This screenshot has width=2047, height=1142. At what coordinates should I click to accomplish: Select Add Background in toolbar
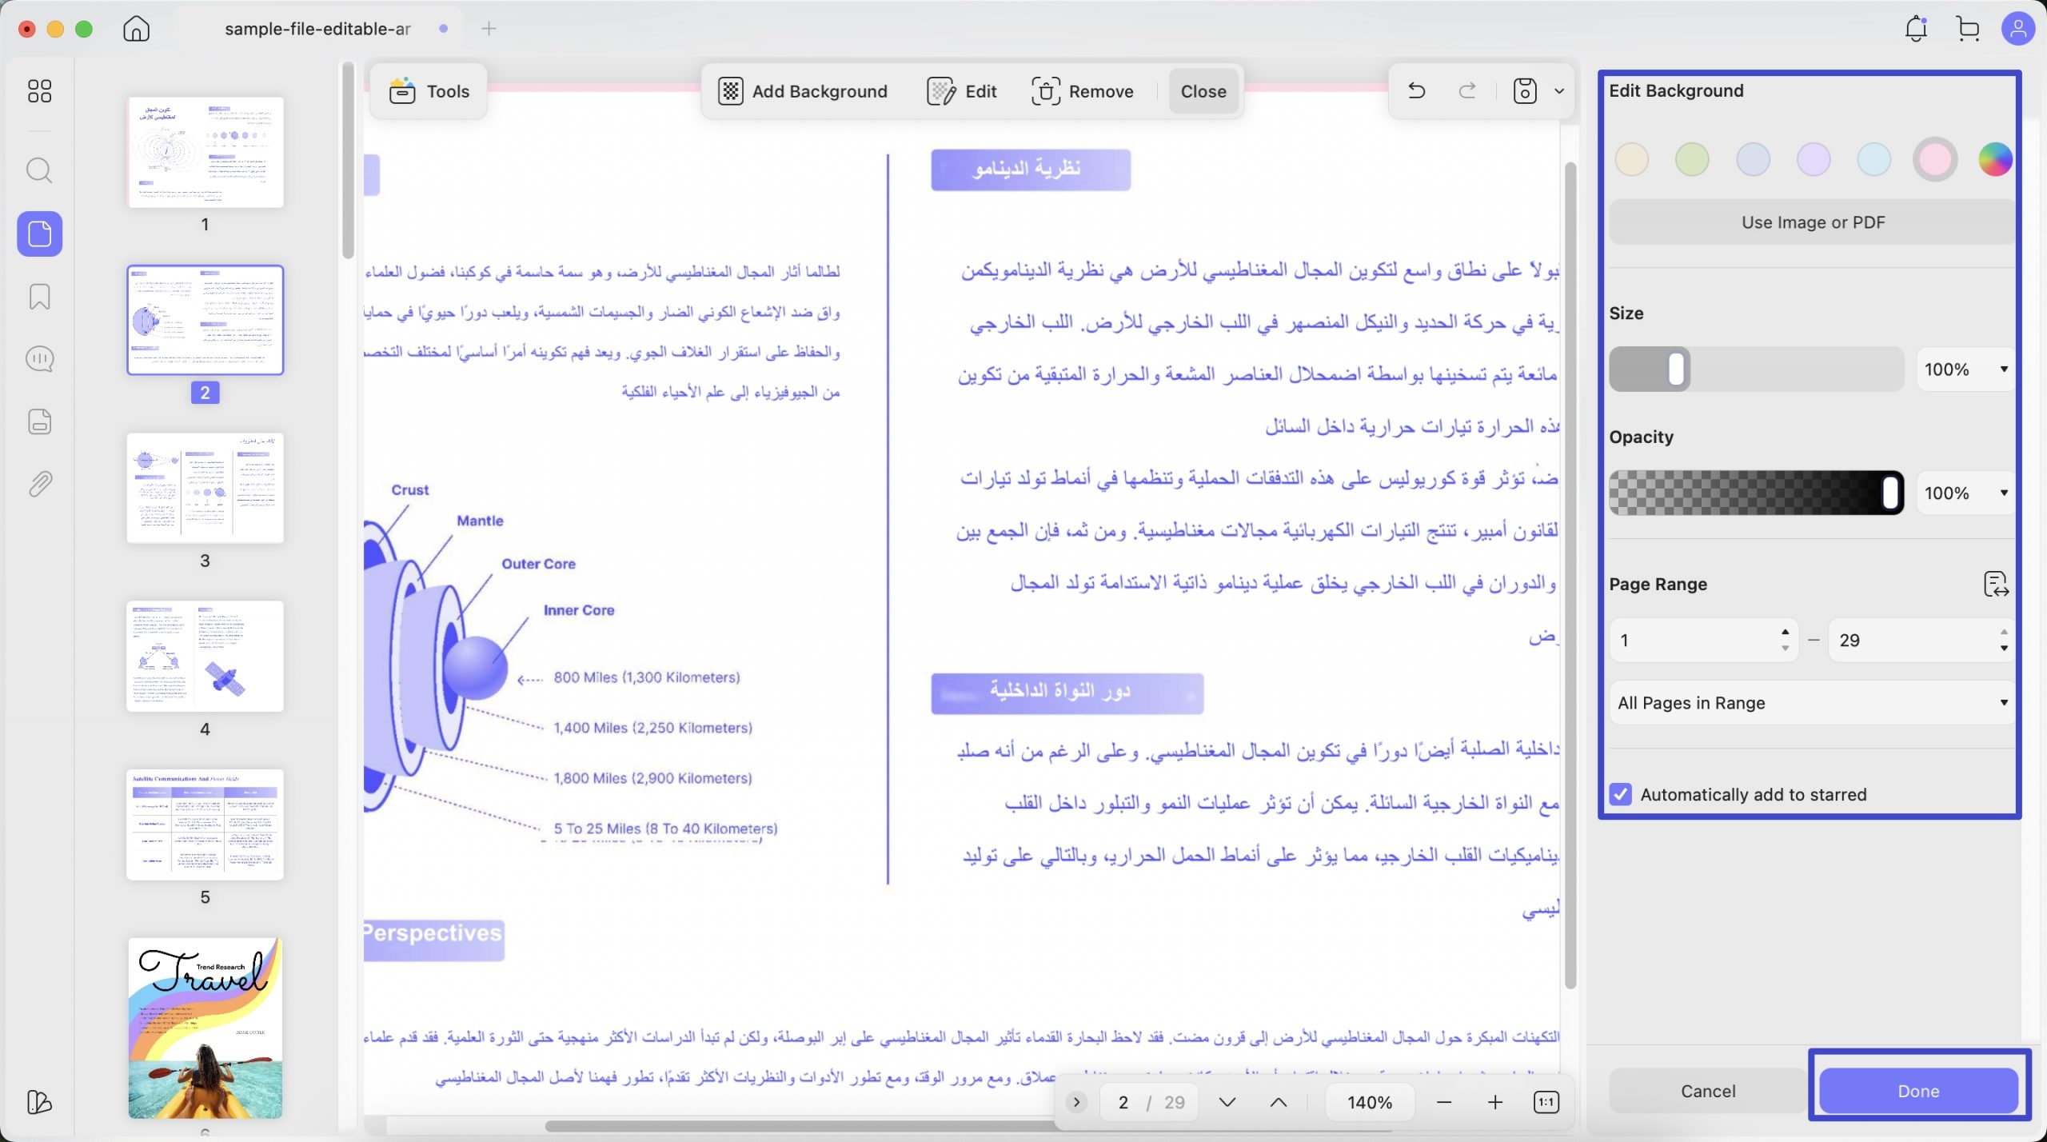[x=802, y=91]
